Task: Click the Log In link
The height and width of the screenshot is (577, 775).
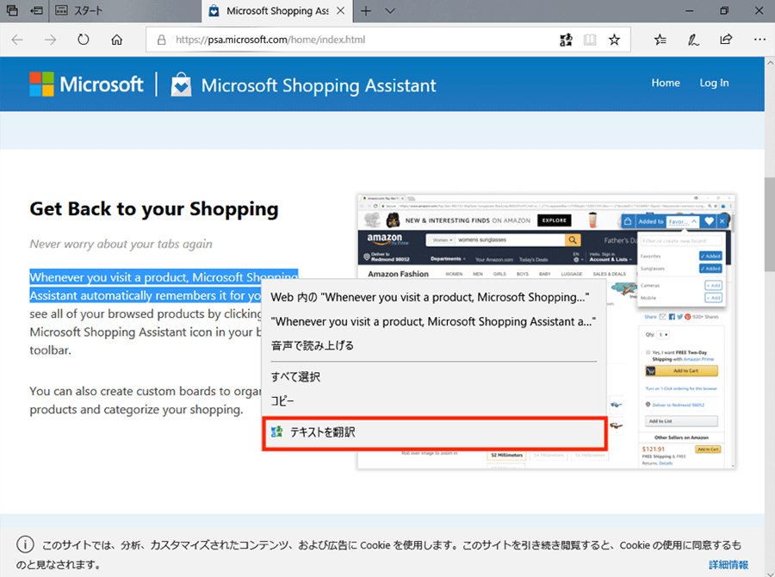Action: tap(714, 83)
